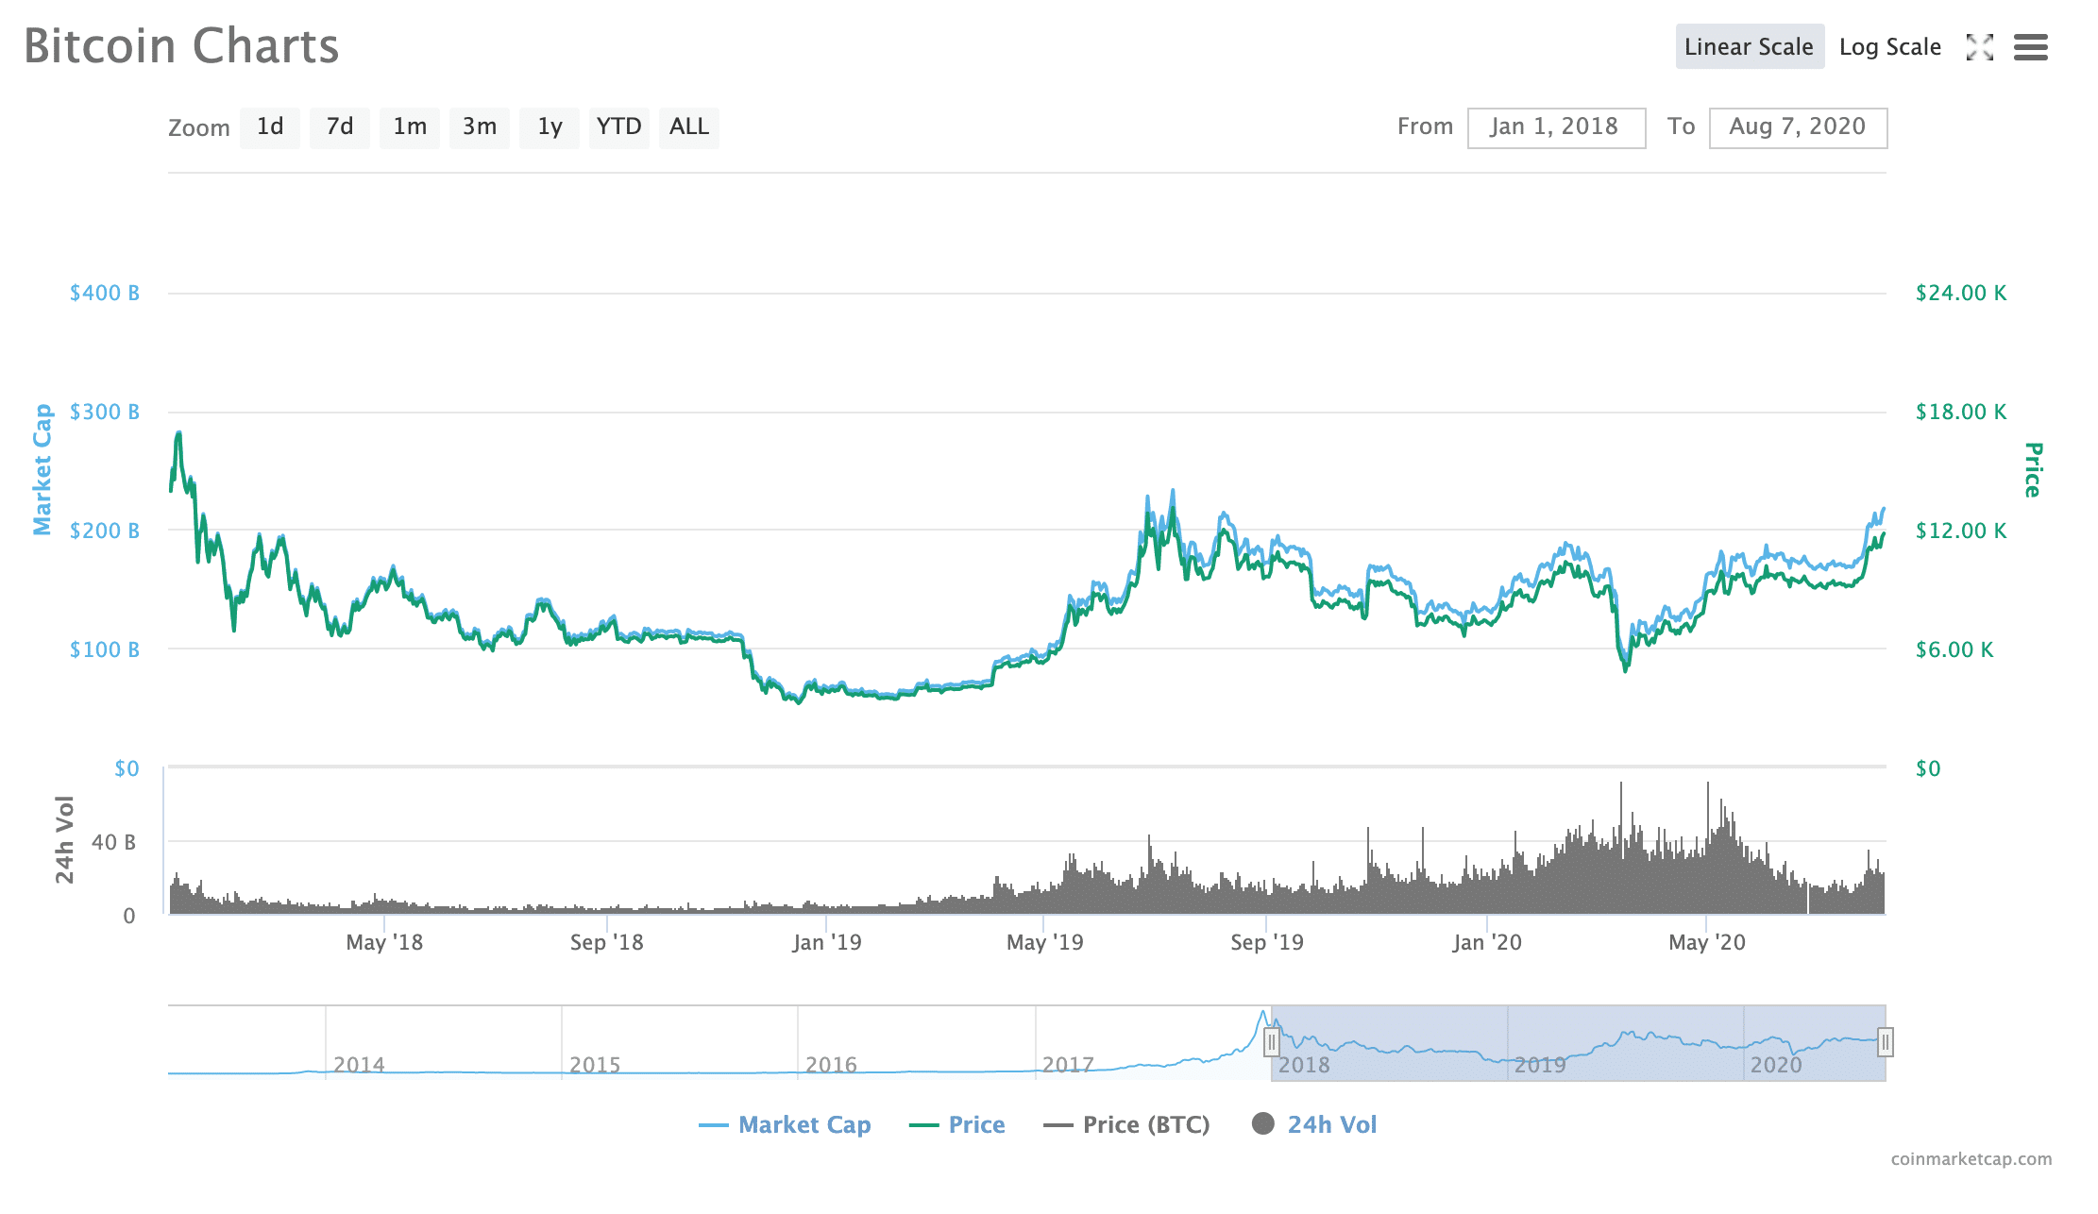
Task: Select Linear Scale option
Action: point(1749,47)
